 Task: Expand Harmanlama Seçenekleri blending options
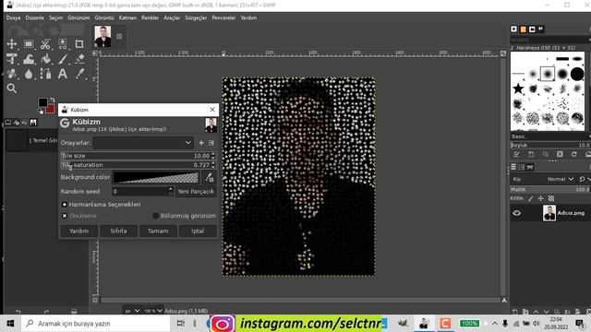coord(65,205)
